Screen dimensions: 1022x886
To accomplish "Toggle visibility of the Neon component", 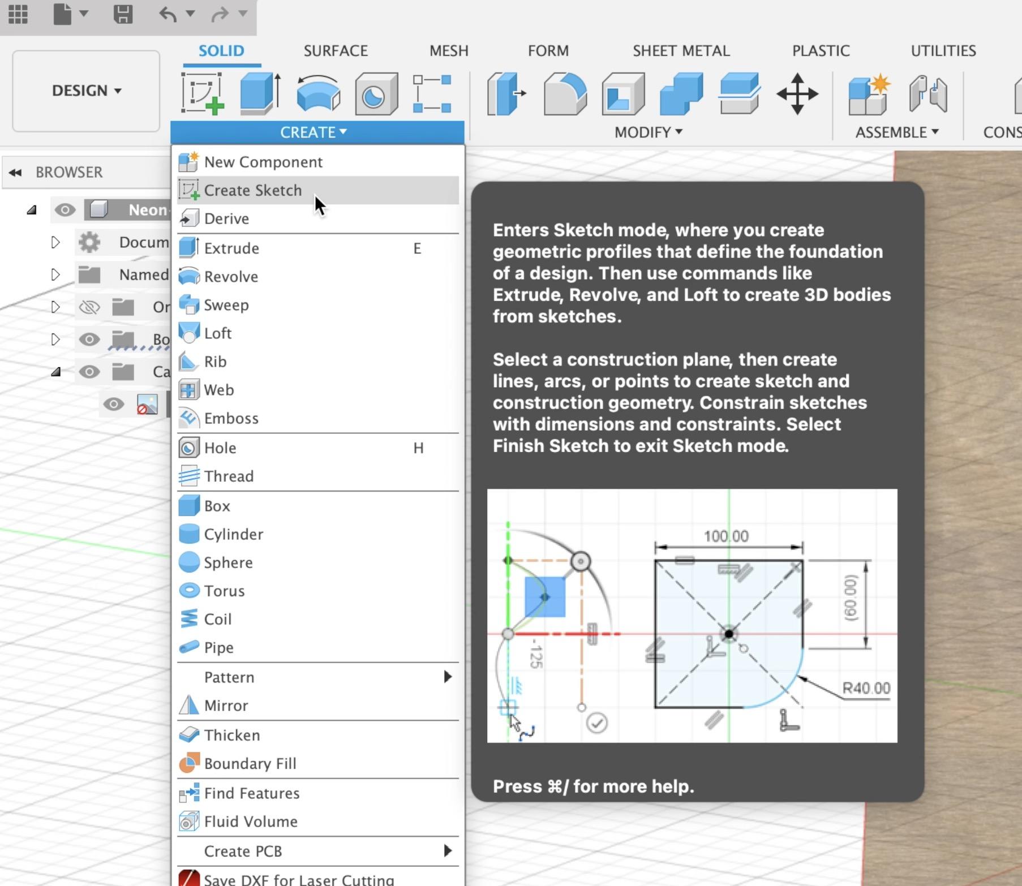I will coord(66,209).
